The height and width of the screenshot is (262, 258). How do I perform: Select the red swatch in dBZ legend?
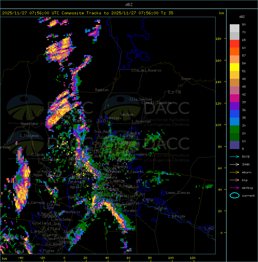pyautogui.click(x=234, y=44)
